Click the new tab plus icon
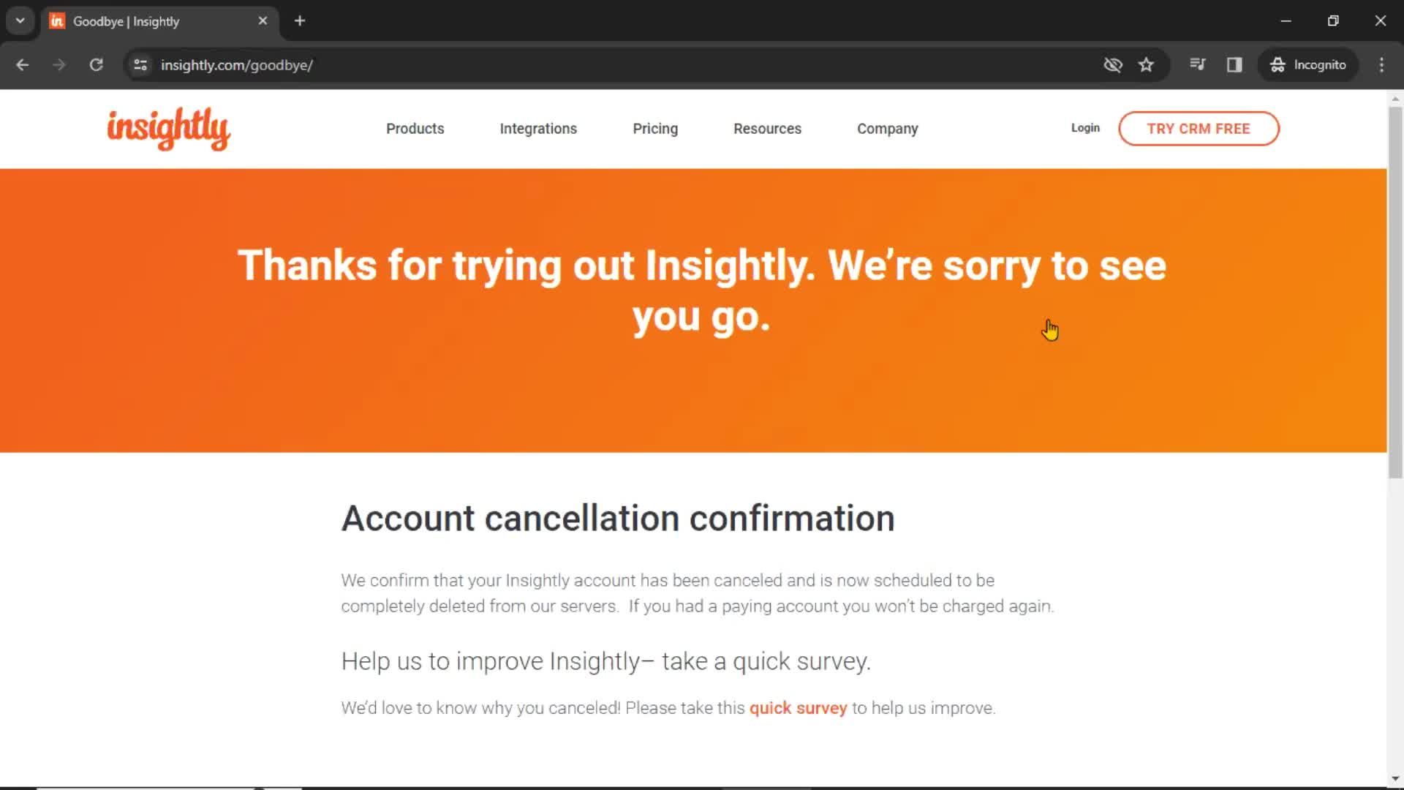Screen dimensions: 1404x790 [x=299, y=21]
